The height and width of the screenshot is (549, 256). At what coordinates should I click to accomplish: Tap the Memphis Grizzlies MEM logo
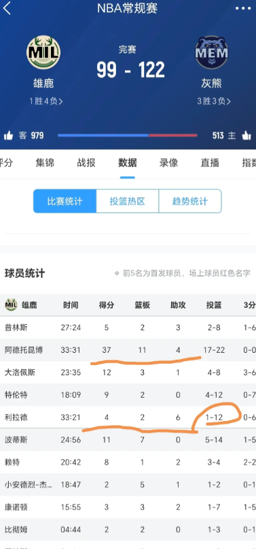(x=212, y=52)
